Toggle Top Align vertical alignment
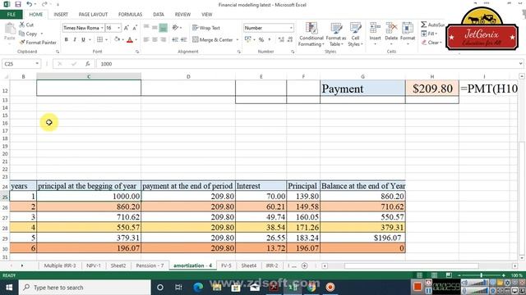 coord(146,28)
